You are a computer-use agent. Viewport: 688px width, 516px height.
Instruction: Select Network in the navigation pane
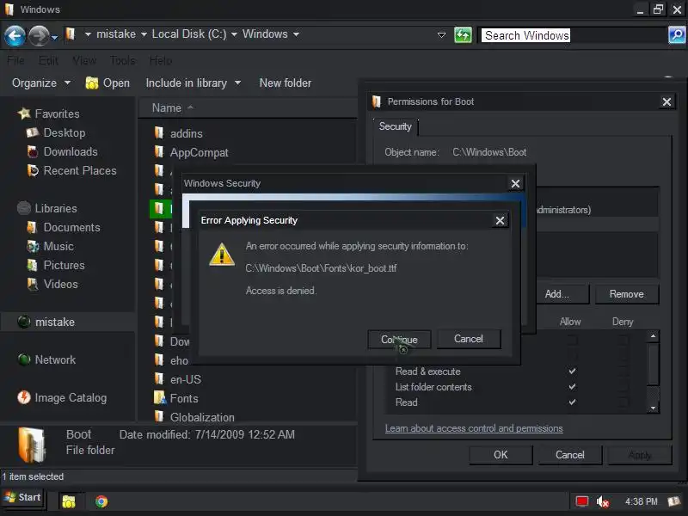click(x=55, y=359)
